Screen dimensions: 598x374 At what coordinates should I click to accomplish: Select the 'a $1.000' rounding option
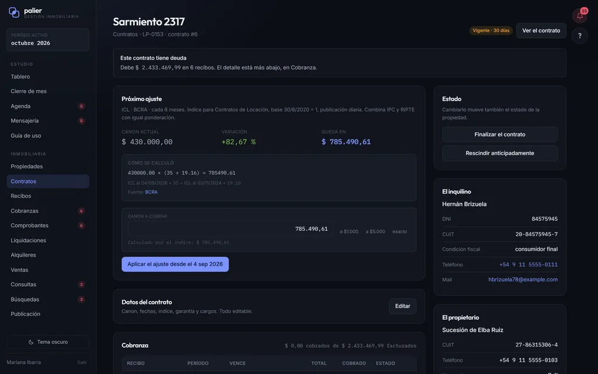pos(349,231)
